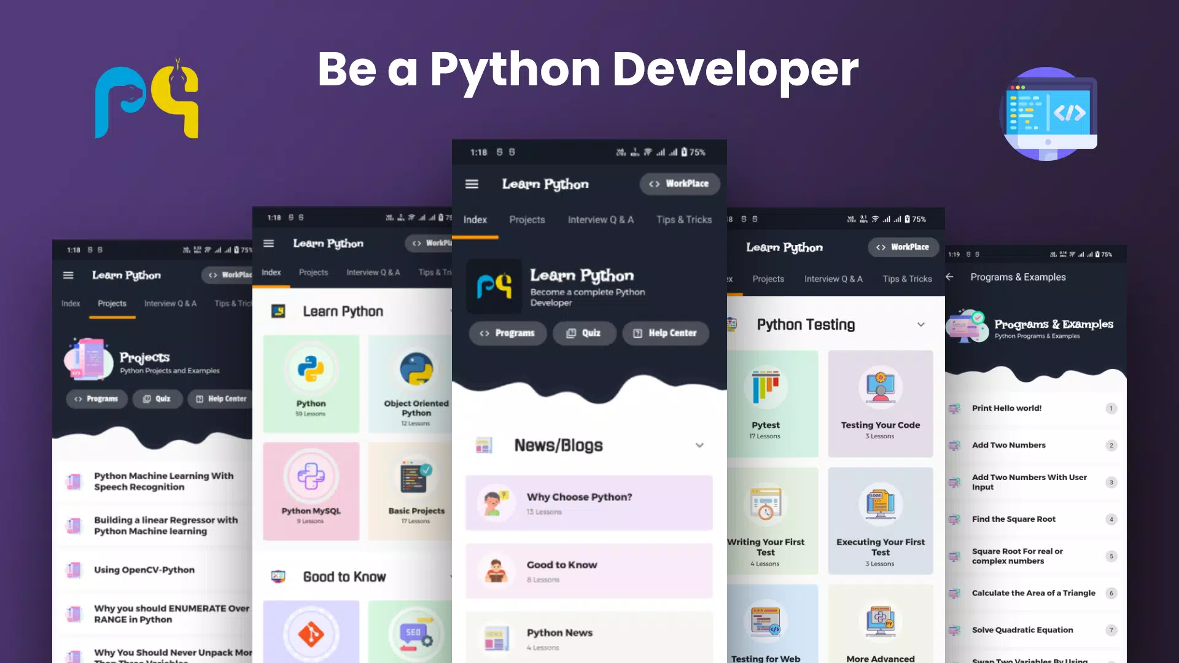Screen dimensions: 1179x663
Task: Tap Quiz button in center screen
Action: click(584, 333)
